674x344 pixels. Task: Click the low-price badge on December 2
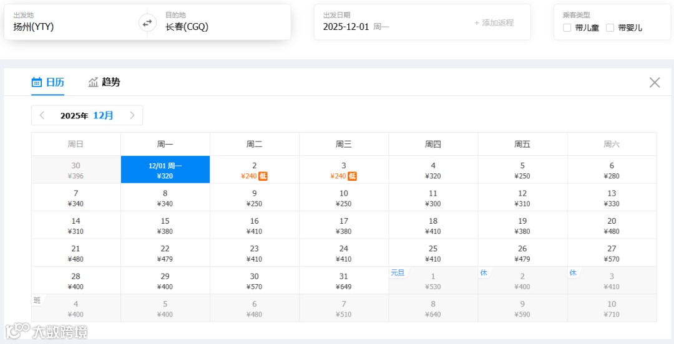(263, 176)
